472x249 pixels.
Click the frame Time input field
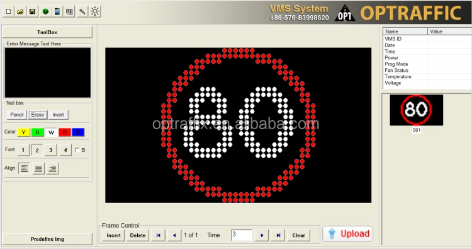pos(242,235)
